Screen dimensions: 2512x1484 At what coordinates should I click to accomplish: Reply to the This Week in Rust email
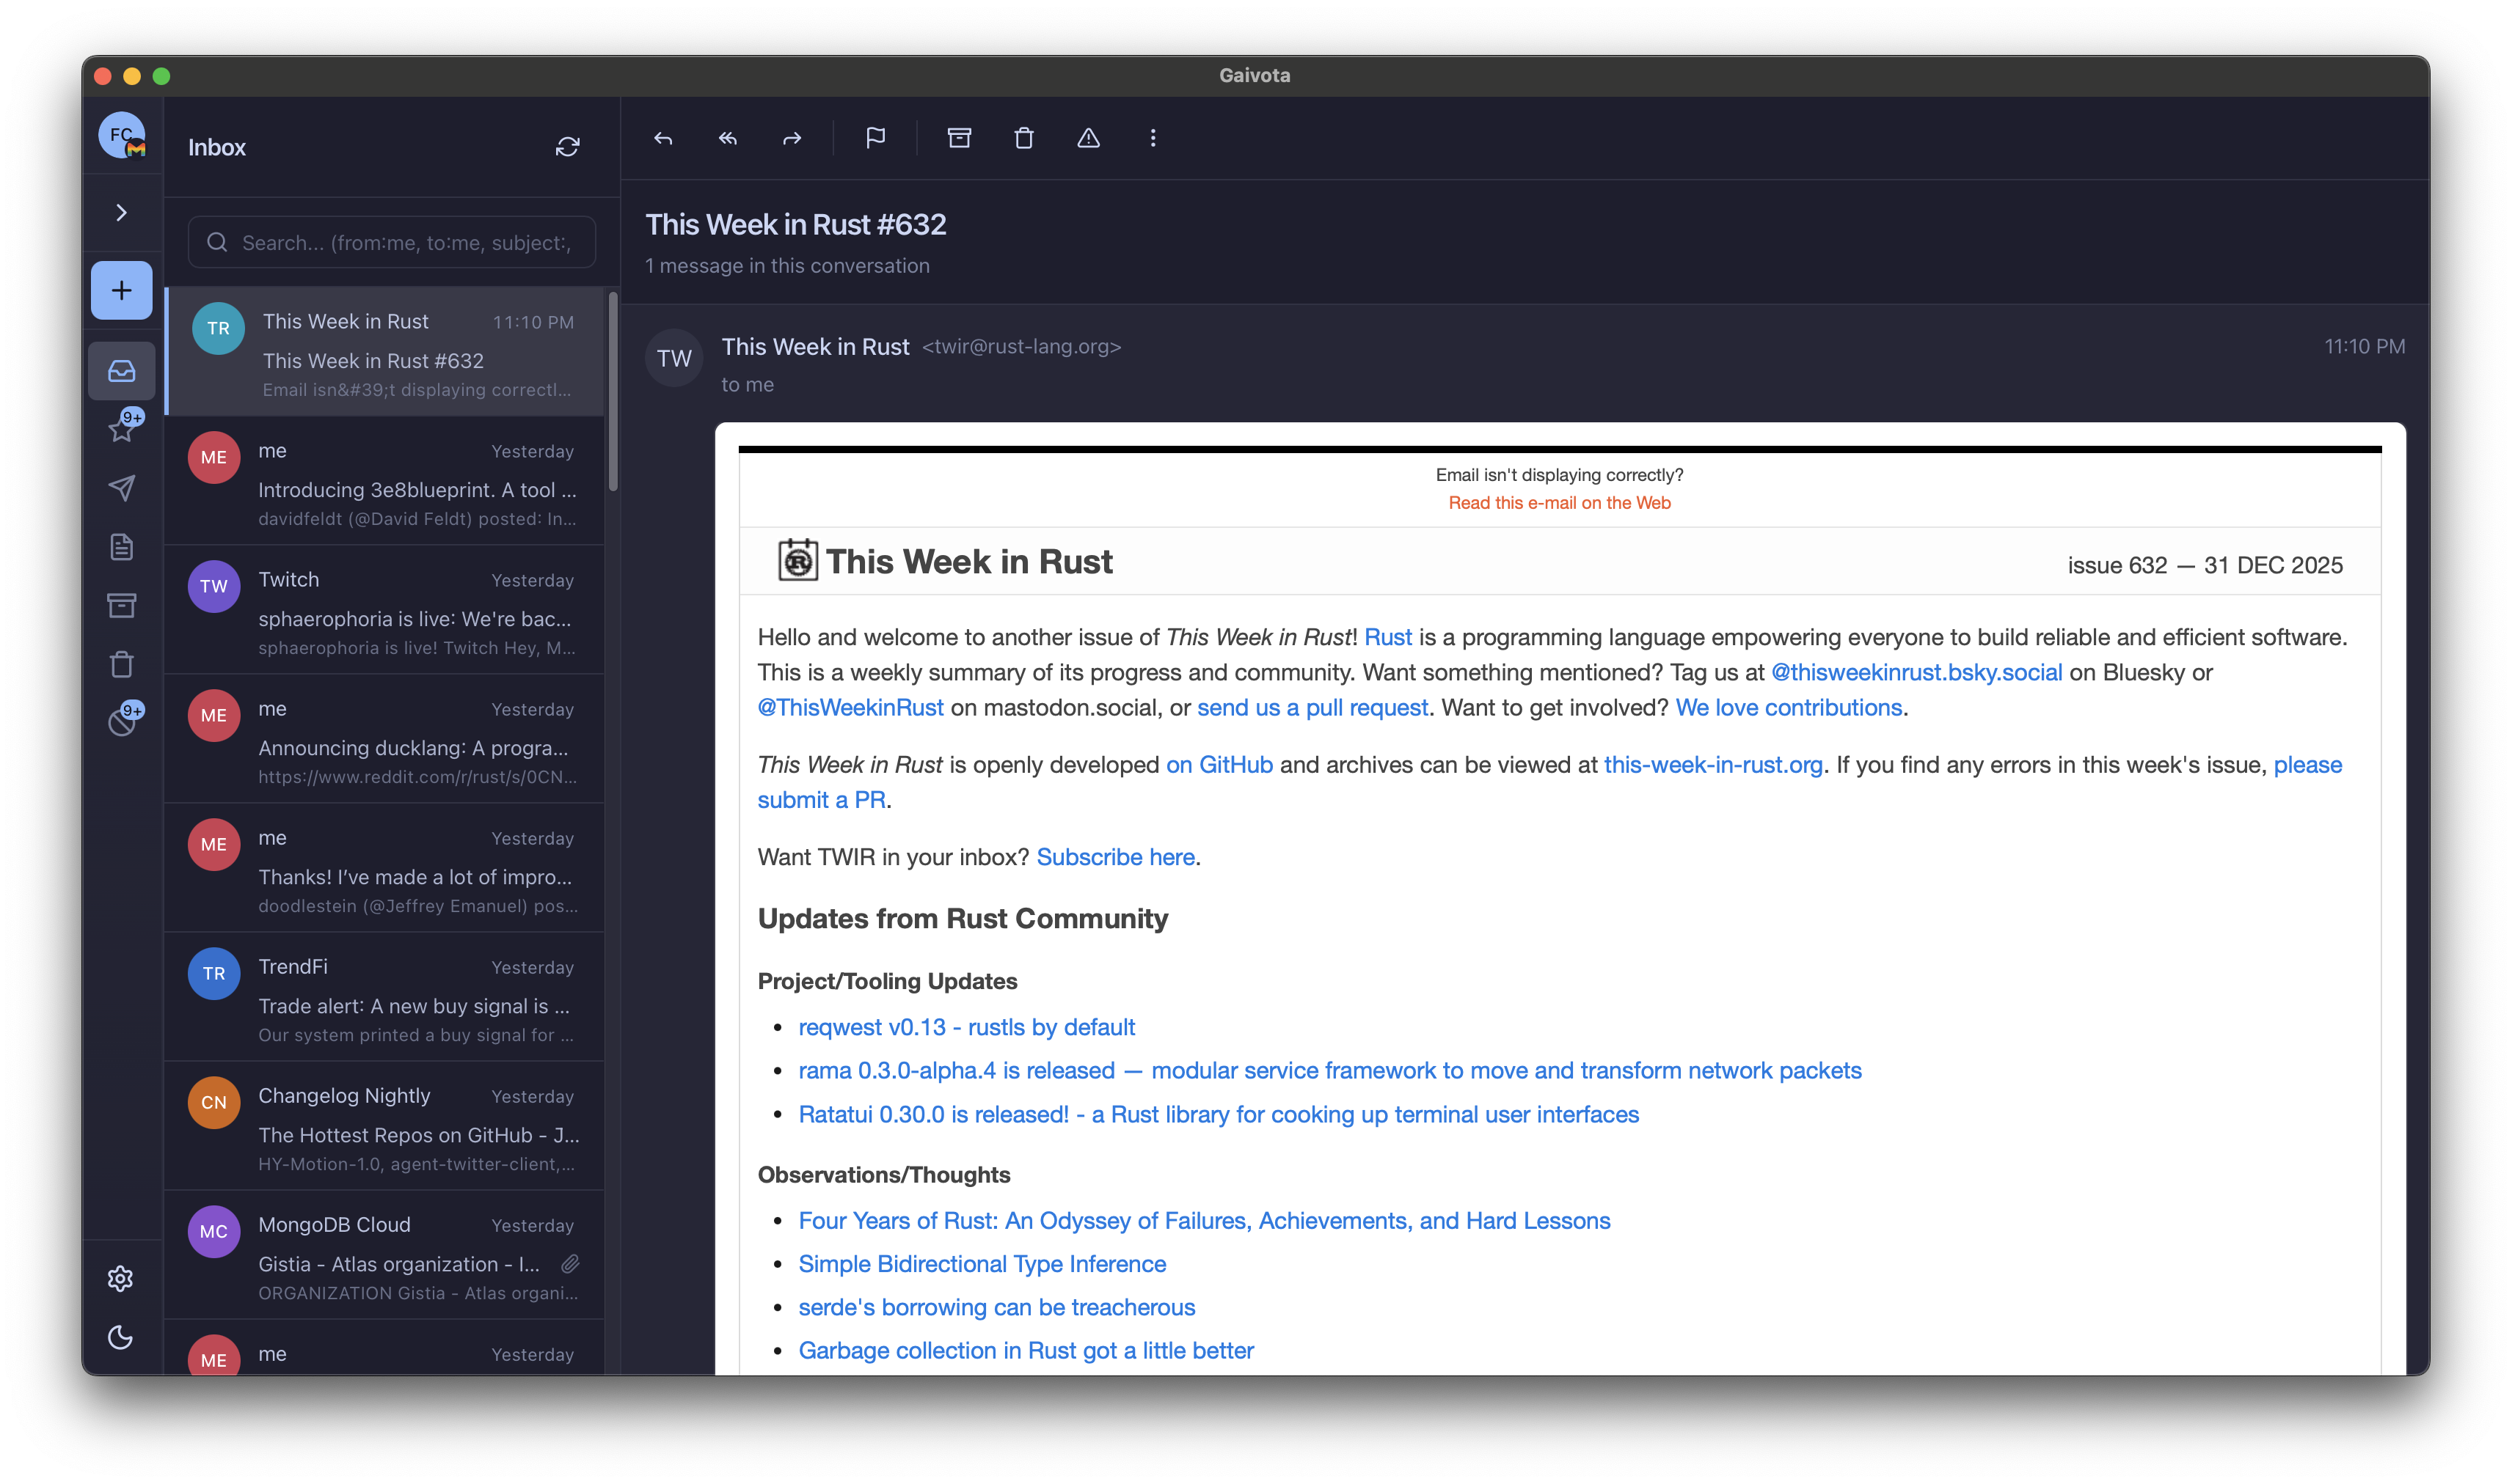[x=663, y=138]
